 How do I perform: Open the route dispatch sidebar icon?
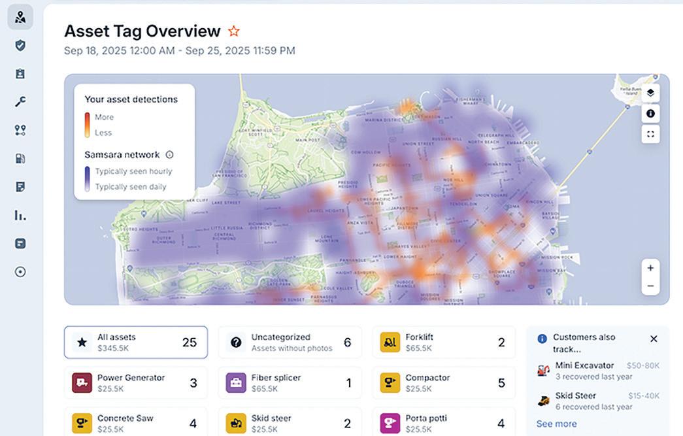(x=20, y=130)
